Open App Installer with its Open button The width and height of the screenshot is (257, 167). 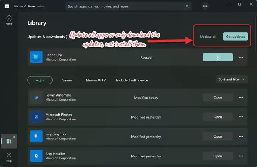[x=218, y=156]
